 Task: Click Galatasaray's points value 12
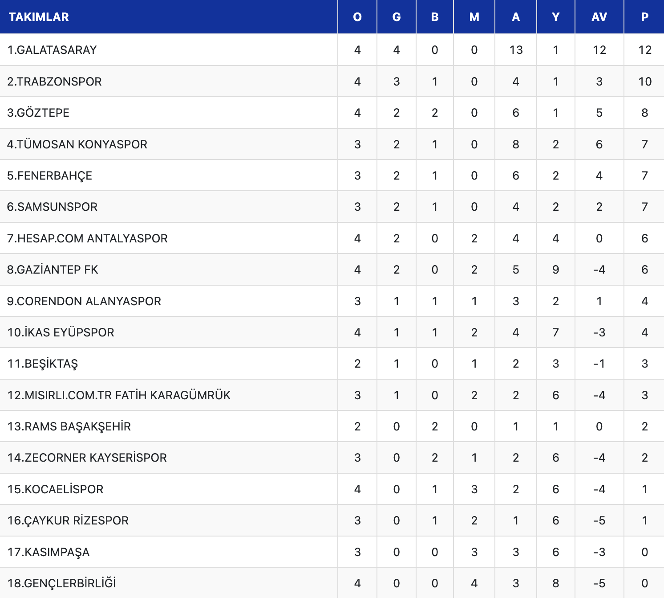tap(644, 50)
